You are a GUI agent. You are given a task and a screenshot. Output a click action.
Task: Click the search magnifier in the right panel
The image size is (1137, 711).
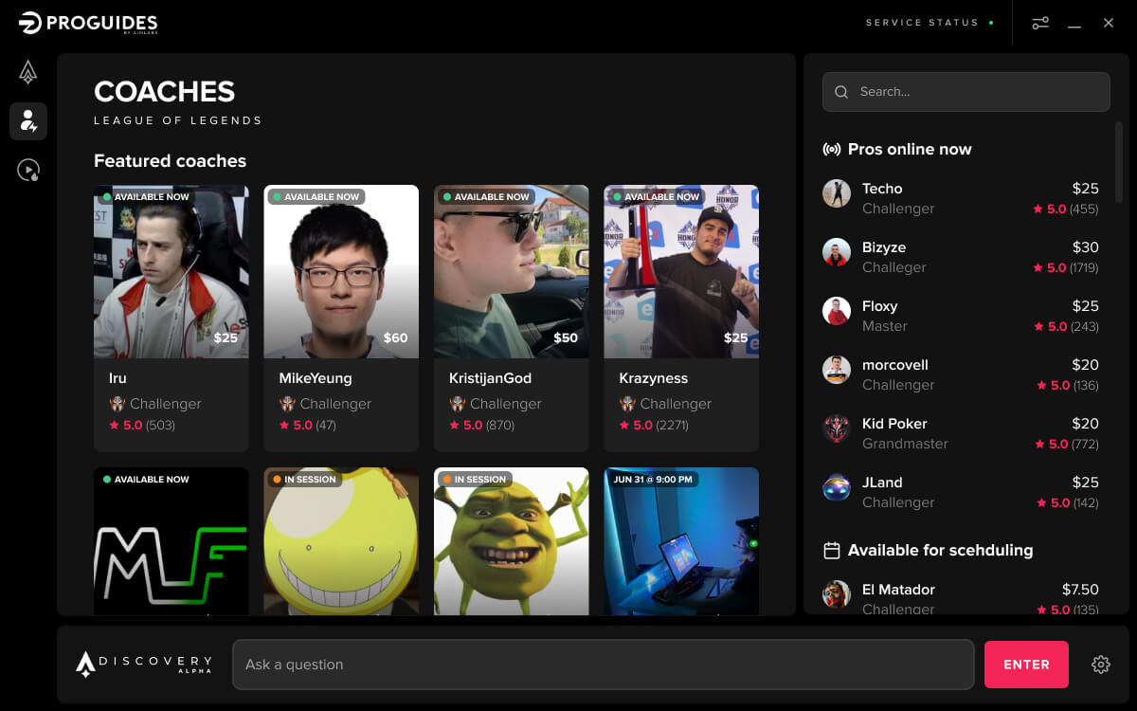click(x=841, y=92)
